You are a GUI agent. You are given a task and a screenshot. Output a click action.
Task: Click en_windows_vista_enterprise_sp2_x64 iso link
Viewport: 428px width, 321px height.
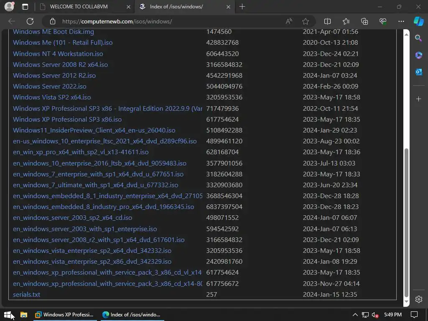click(x=92, y=251)
